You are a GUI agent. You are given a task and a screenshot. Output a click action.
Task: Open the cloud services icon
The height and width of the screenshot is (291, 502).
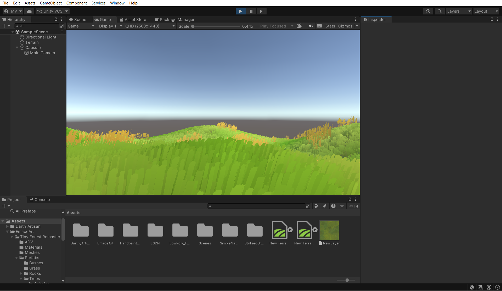[x=29, y=11]
